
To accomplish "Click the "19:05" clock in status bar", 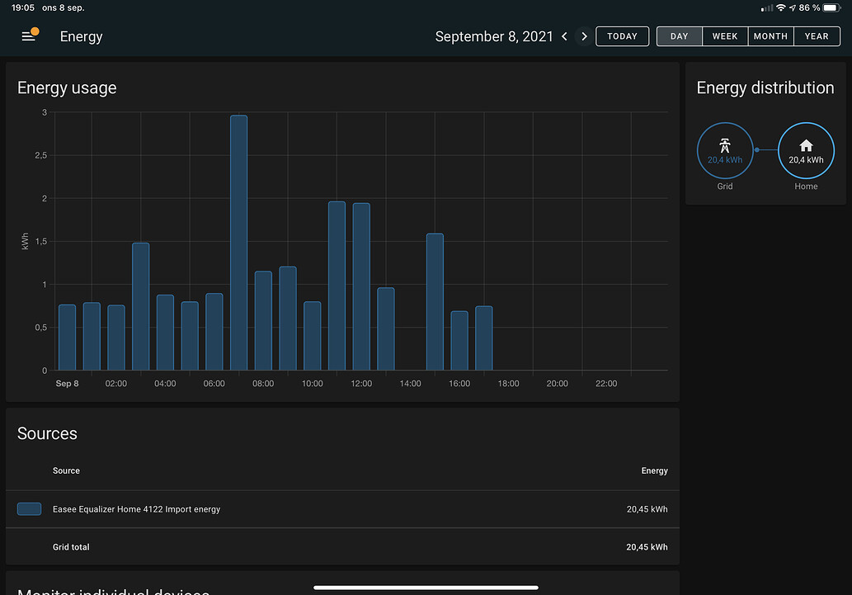I will tap(23, 7).
